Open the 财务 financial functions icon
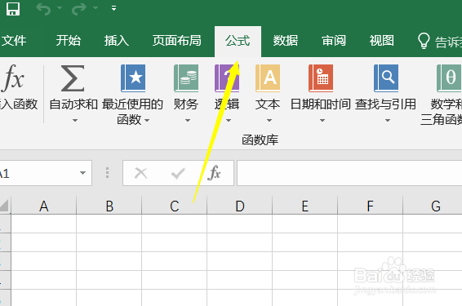Viewport: 462px width, 306px height. click(x=186, y=78)
